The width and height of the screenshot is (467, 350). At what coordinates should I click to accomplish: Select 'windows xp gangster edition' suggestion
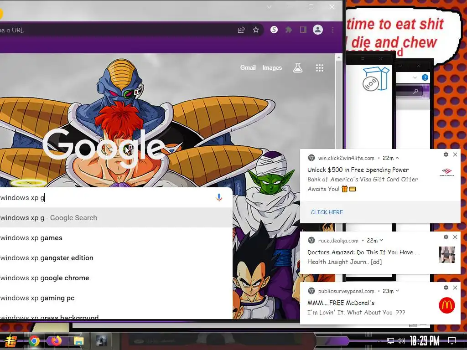pos(116,258)
